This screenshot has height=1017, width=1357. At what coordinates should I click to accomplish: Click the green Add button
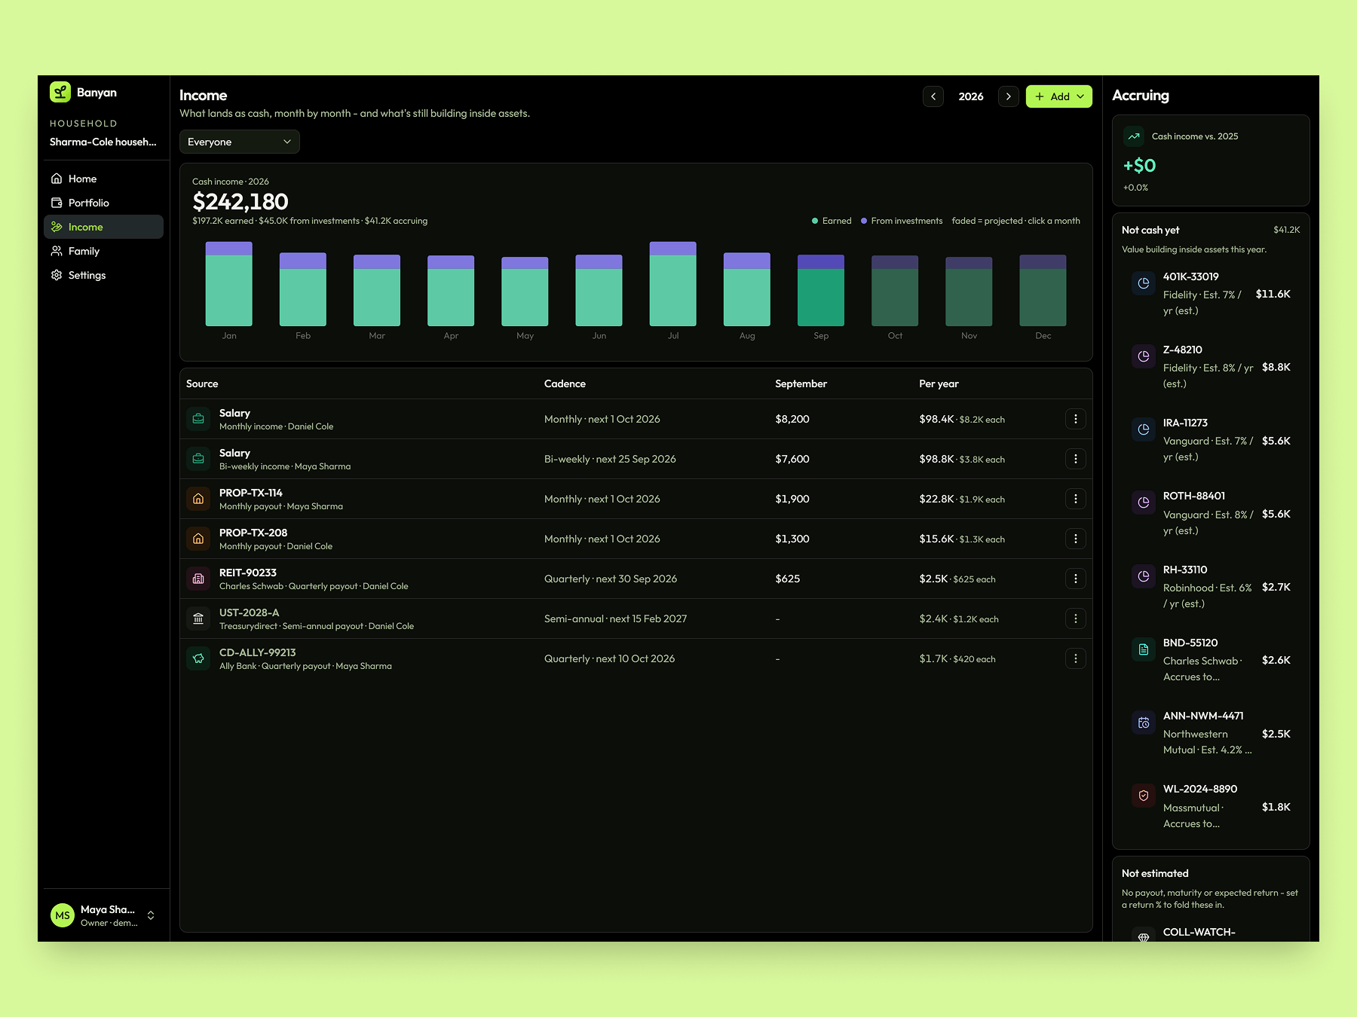1059,96
